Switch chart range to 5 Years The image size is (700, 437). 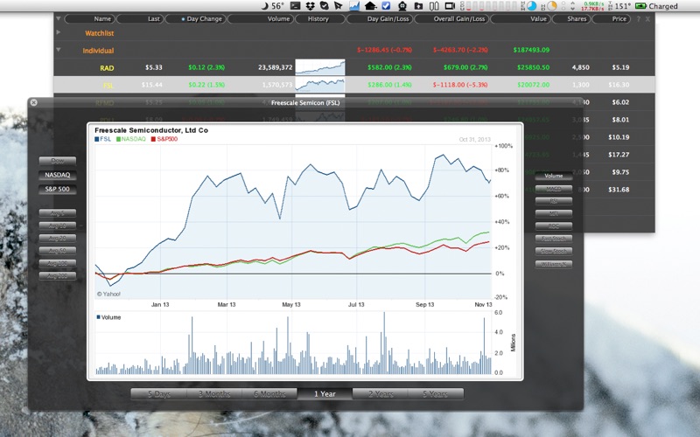pos(435,394)
